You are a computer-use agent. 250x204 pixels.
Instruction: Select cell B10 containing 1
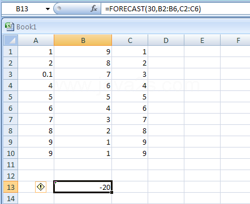[x=83, y=153]
